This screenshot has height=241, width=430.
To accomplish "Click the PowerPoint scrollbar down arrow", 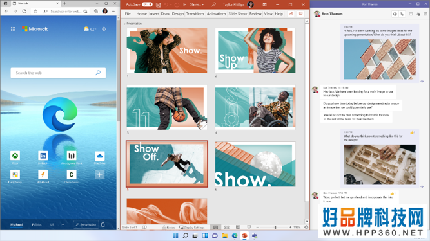I will pyautogui.click(x=307, y=221).
